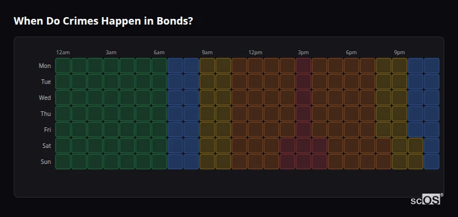
Task: Click the 3am hour label
Action: (111, 53)
